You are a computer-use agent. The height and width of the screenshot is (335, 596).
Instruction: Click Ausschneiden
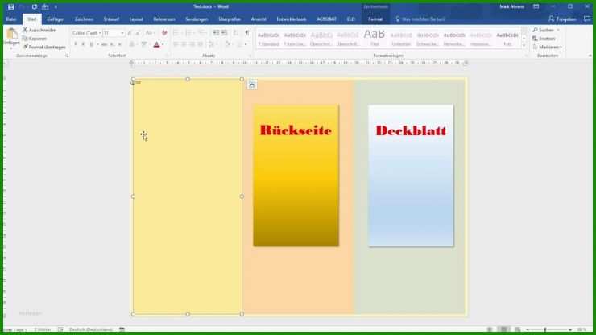coord(39,30)
